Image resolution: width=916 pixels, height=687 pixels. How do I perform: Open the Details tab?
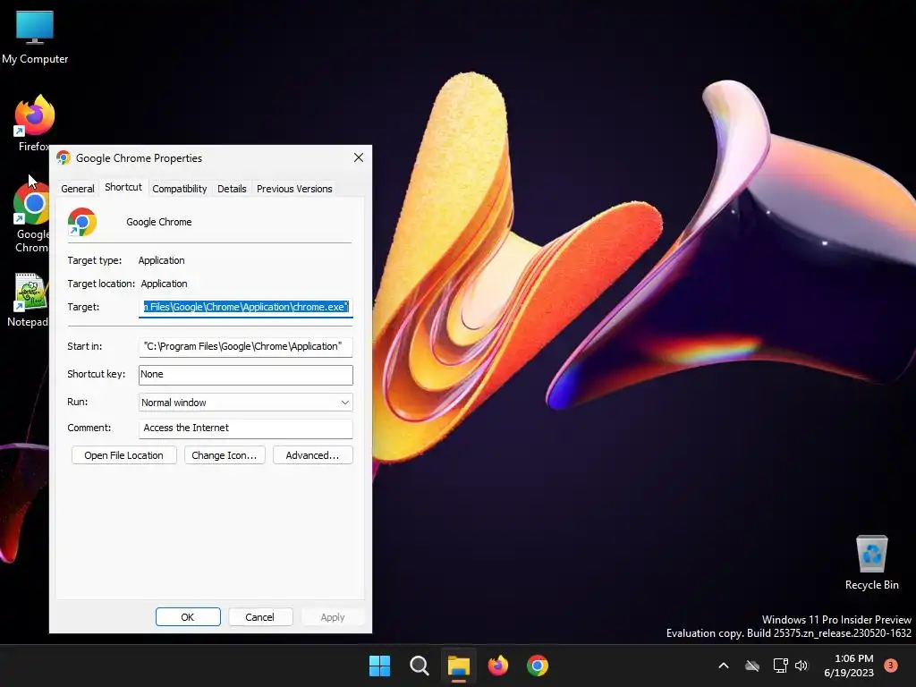point(232,189)
